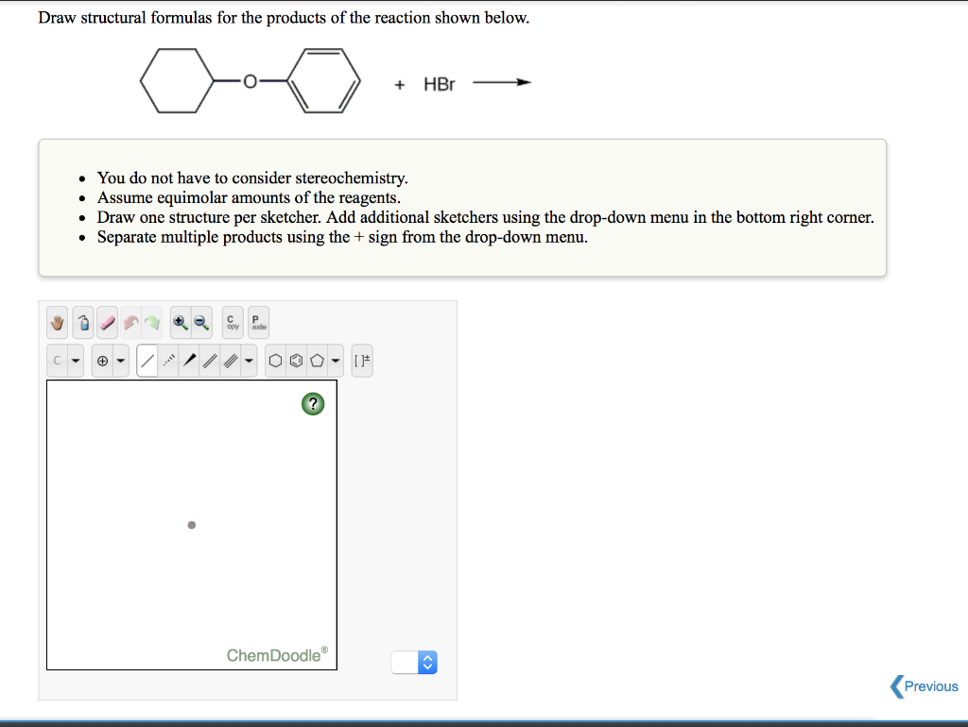Select the hand pan tool
This screenshot has height=727, width=968.
(58, 322)
